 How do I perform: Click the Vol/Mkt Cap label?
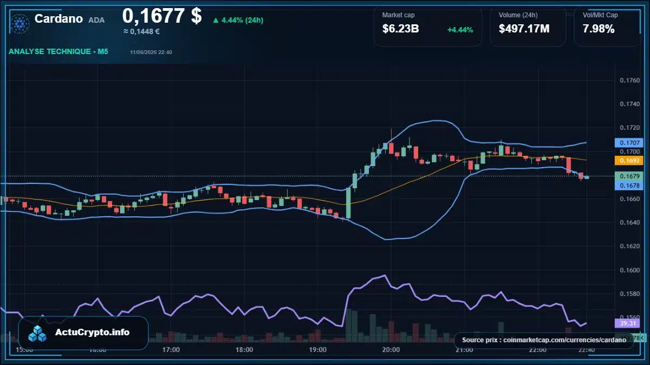point(600,15)
